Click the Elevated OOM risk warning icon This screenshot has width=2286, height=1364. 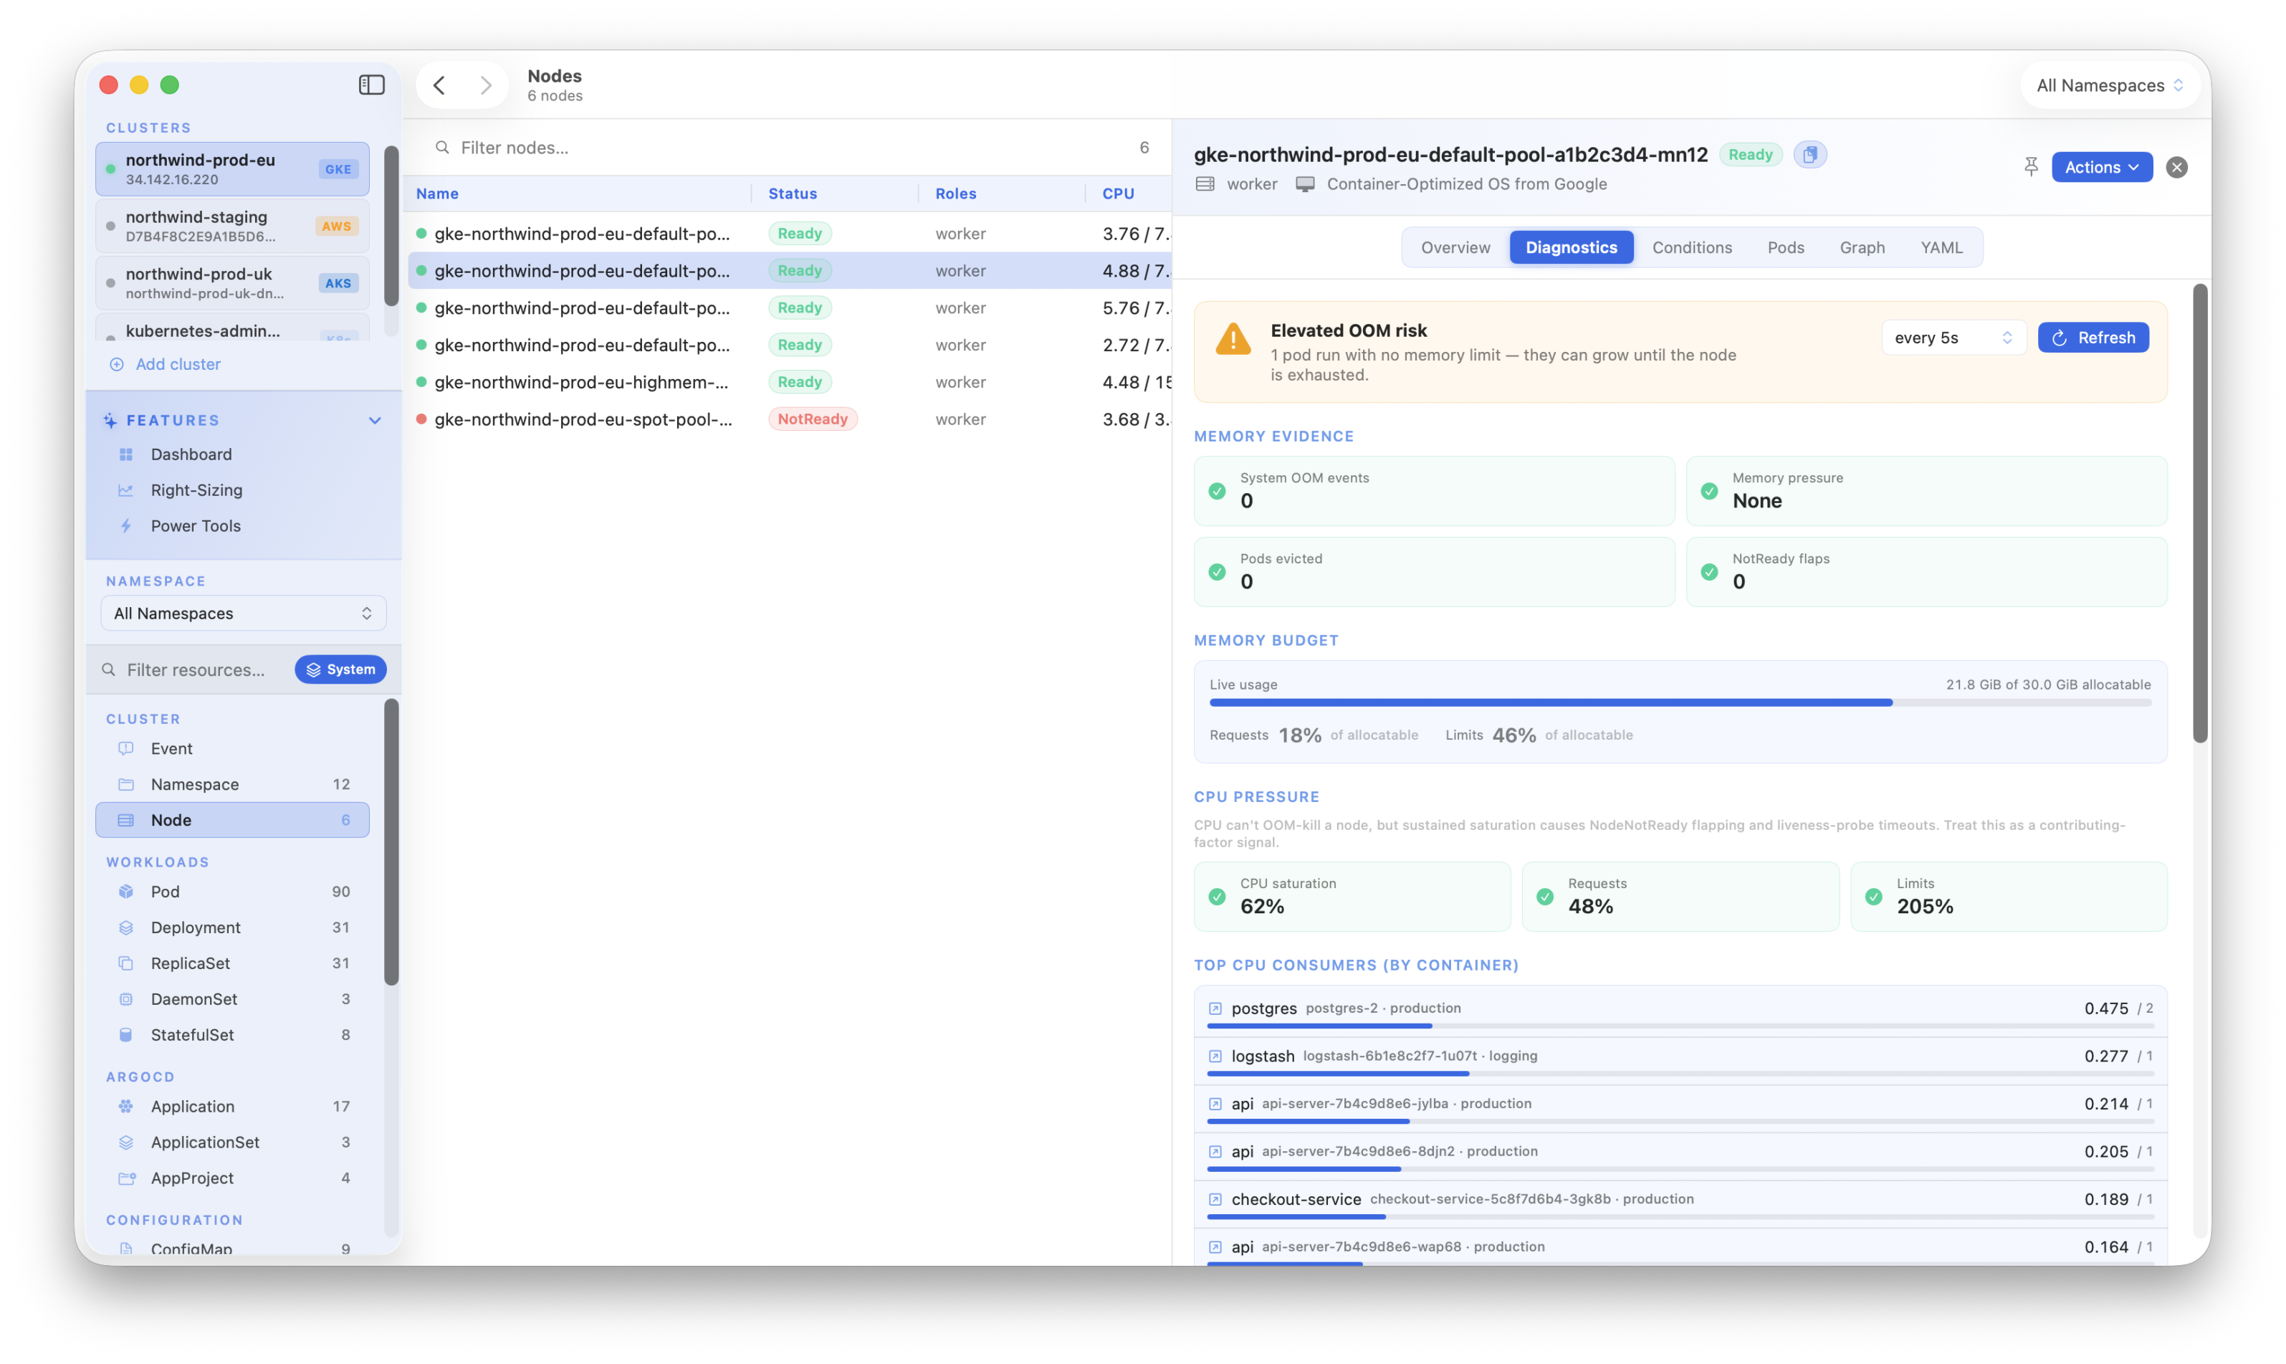coord(1233,339)
